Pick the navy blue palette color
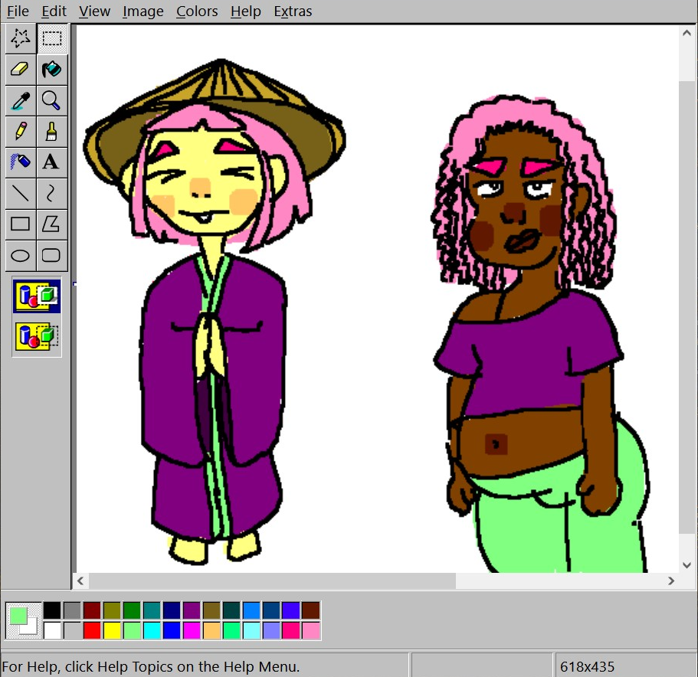Image resolution: width=698 pixels, height=677 pixels. [x=172, y=610]
